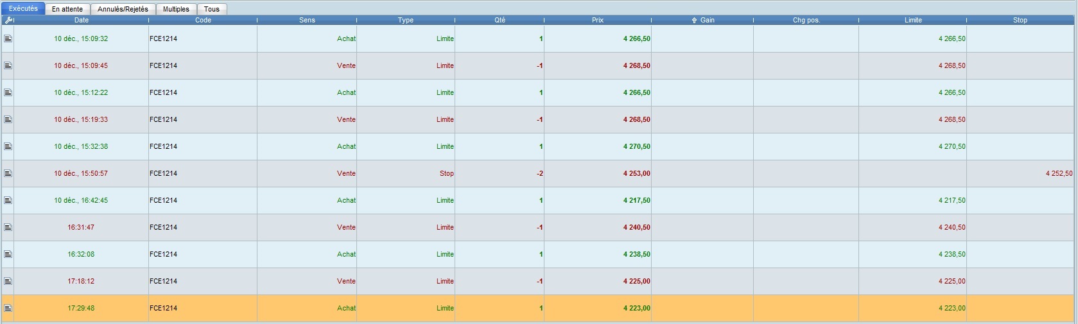Click the row icon for the 15:19:33 order

click(8, 119)
